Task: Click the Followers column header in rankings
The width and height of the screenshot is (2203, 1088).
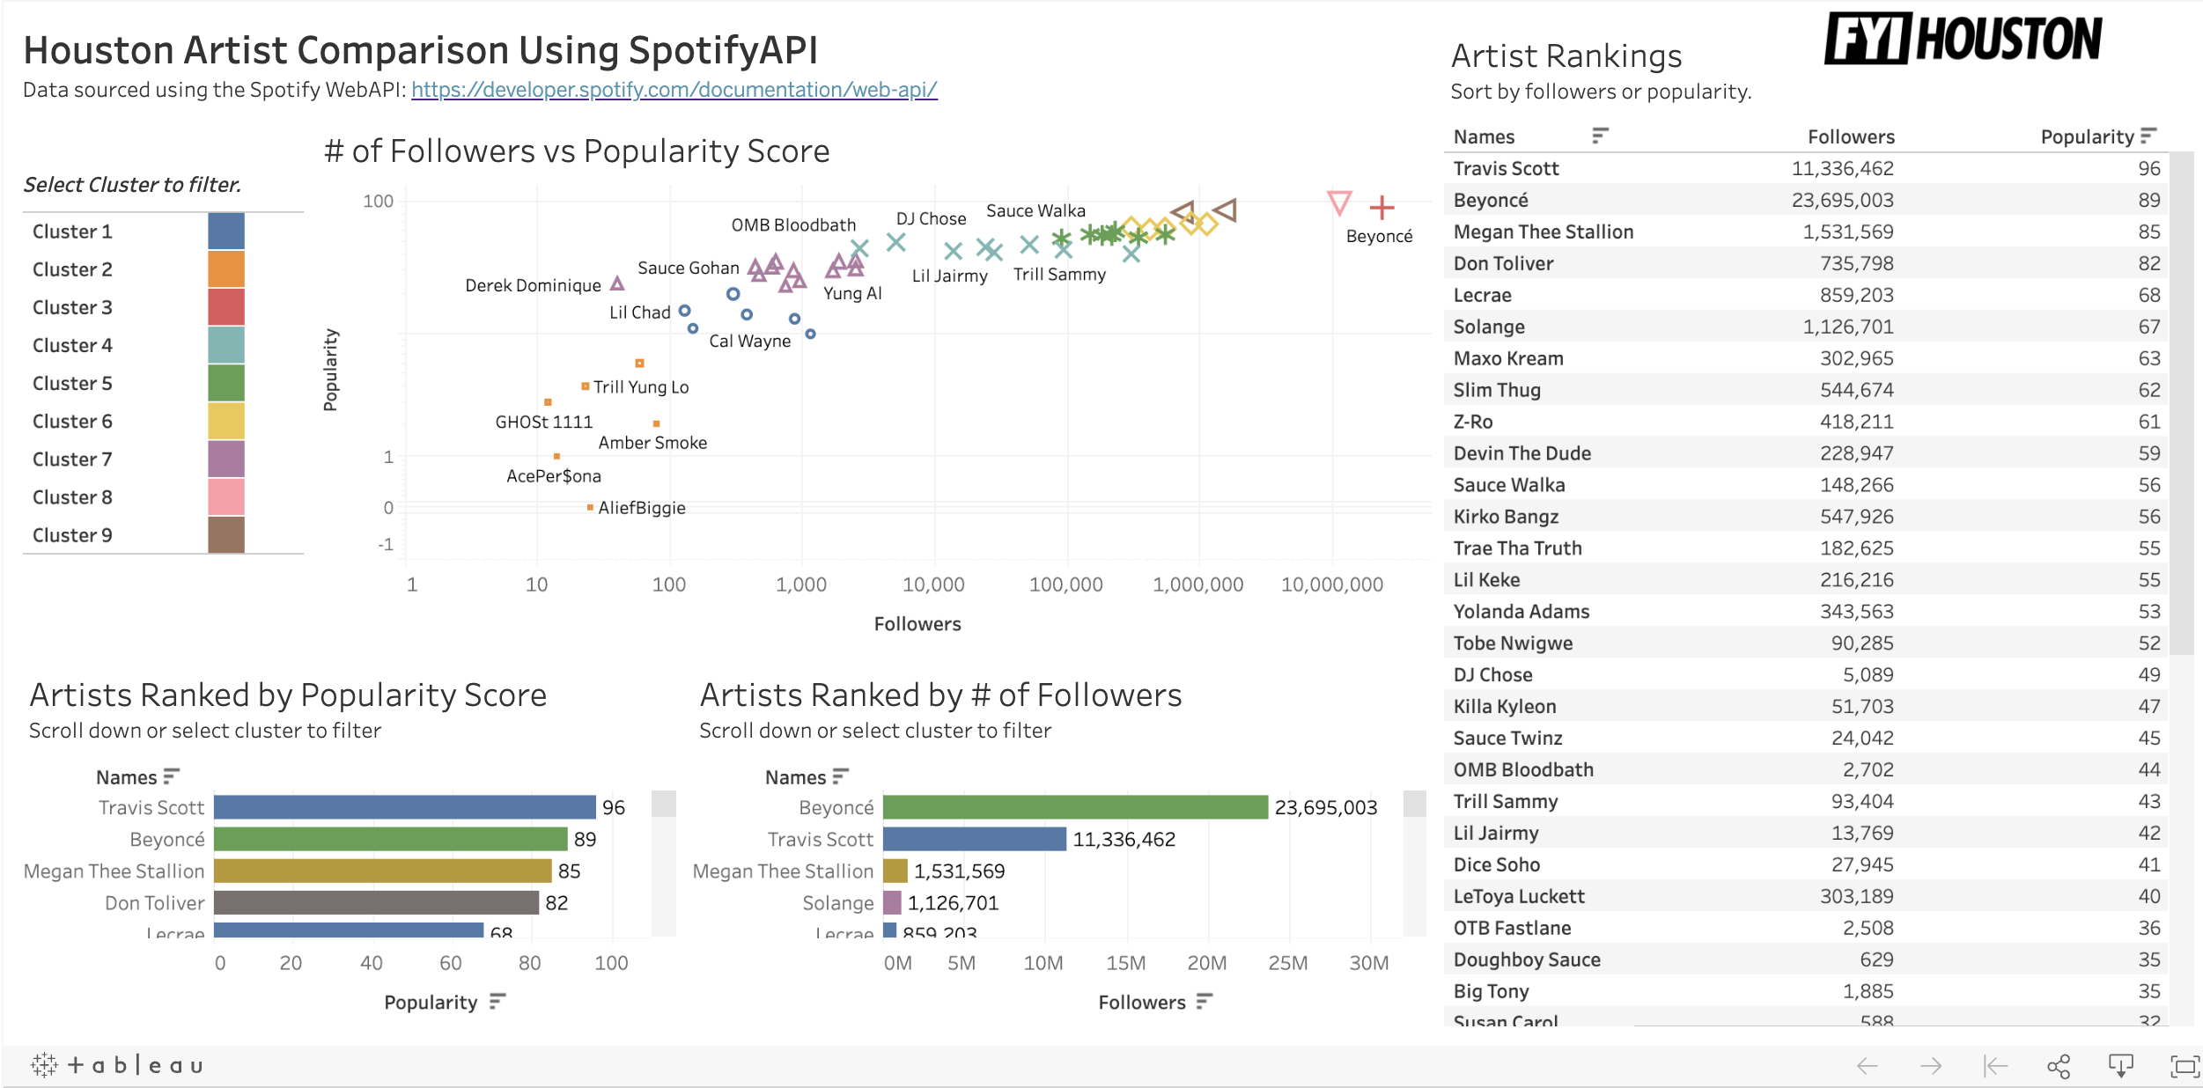Action: coord(1851,136)
